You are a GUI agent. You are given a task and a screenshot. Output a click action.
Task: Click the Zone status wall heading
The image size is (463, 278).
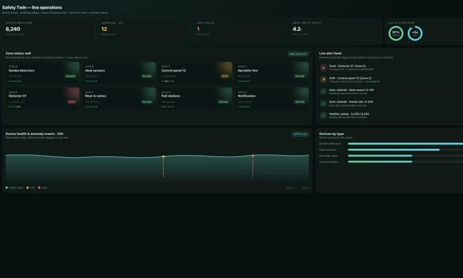[x=18, y=53]
